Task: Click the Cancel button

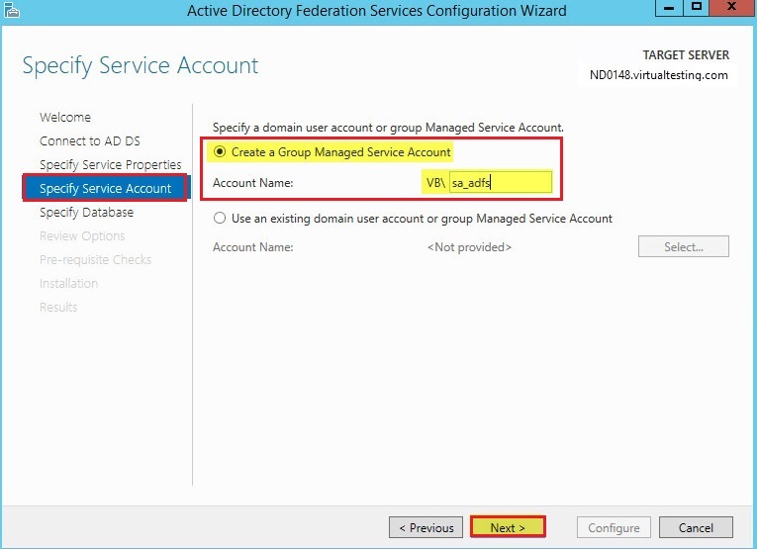Action: point(696,527)
